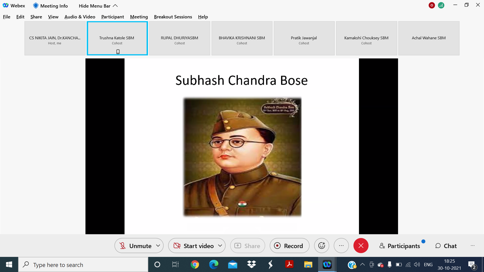Open Adobe Acrobat from taskbar
The image size is (484, 272).
pos(289,264)
